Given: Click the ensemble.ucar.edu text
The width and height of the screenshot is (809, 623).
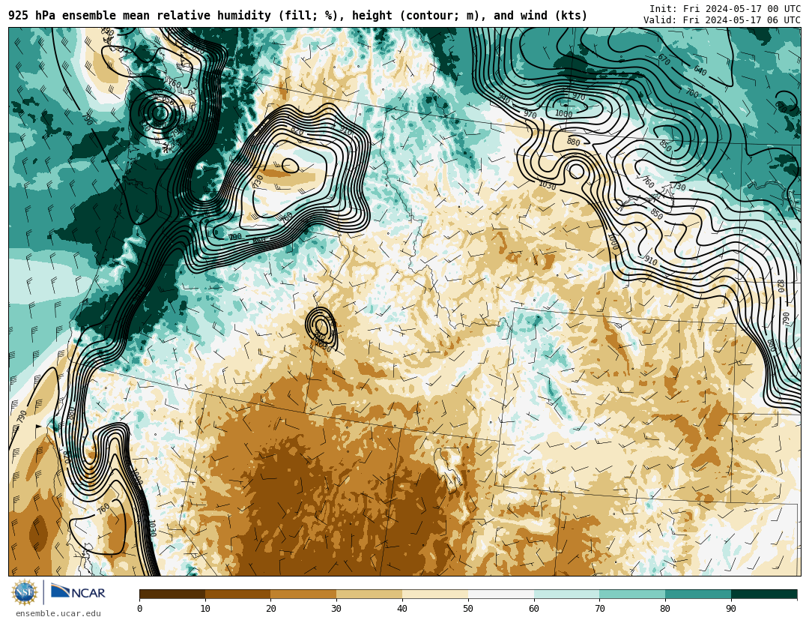Looking at the screenshot, I should pyautogui.click(x=58, y=614).
